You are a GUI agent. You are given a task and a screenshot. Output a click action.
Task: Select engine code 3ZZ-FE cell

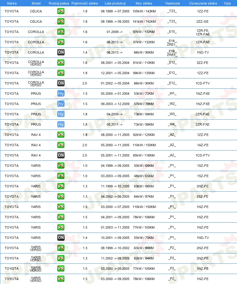pyautogui.click(x=202, y=63)
